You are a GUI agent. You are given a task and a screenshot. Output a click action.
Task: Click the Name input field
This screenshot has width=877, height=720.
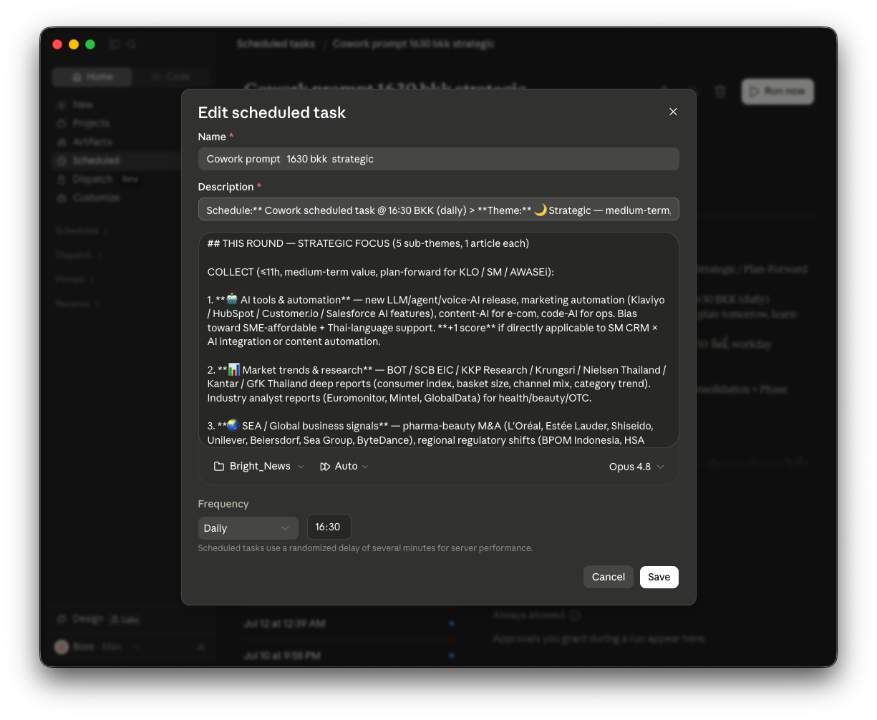point(439,159)
